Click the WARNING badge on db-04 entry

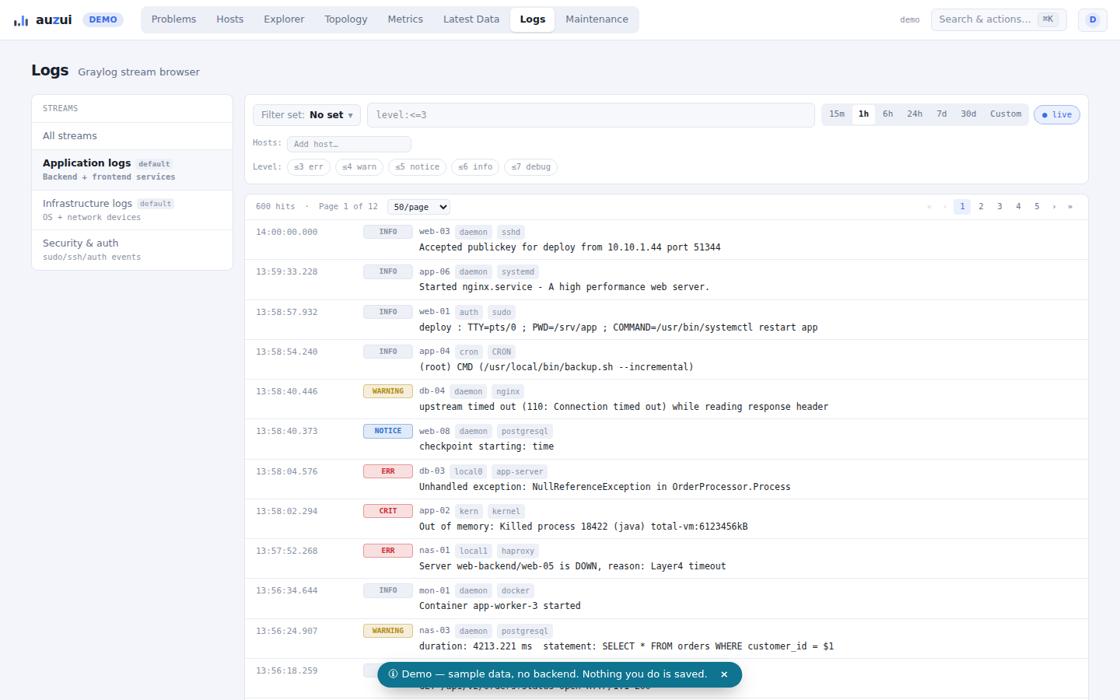point(388,391)
